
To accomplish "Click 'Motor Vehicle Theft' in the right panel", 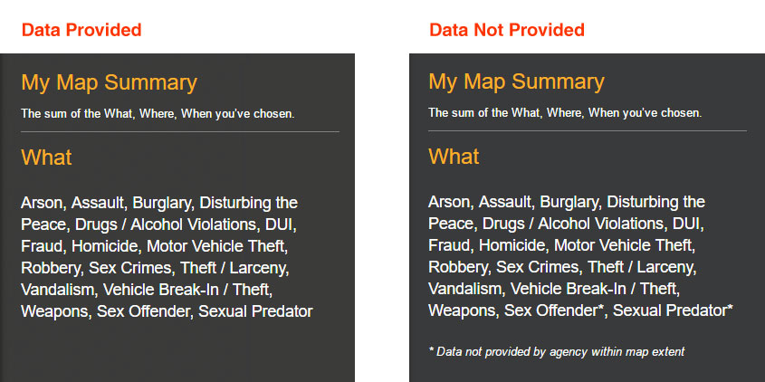I will pyautogui.click(x=624, y=245).
